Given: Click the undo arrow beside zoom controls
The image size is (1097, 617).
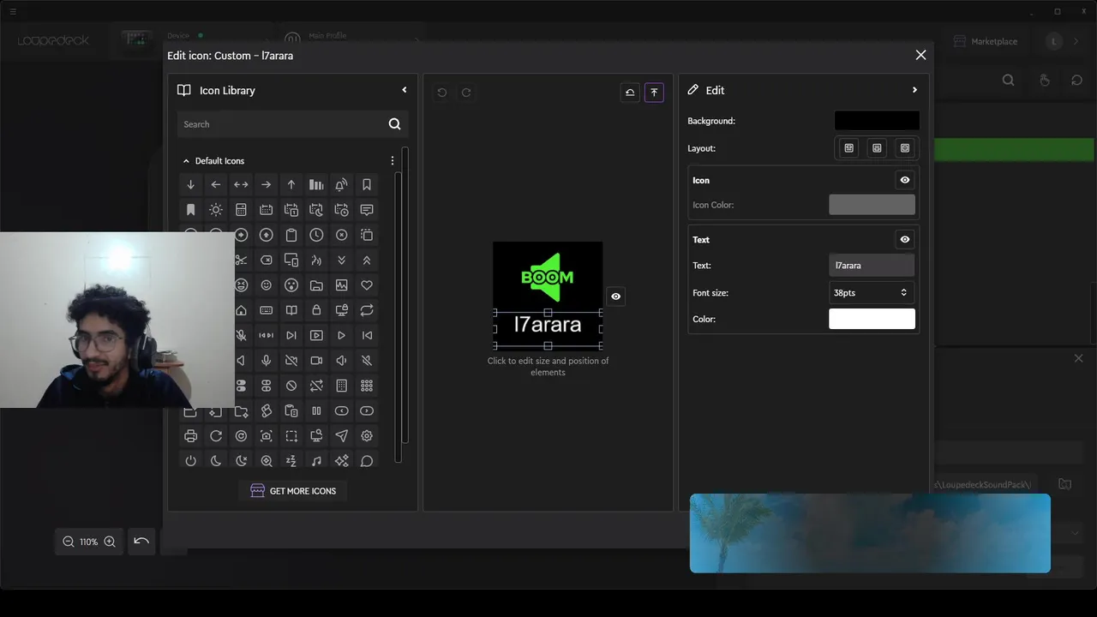Looking at the screenshot, I should [x=141, y=542].
